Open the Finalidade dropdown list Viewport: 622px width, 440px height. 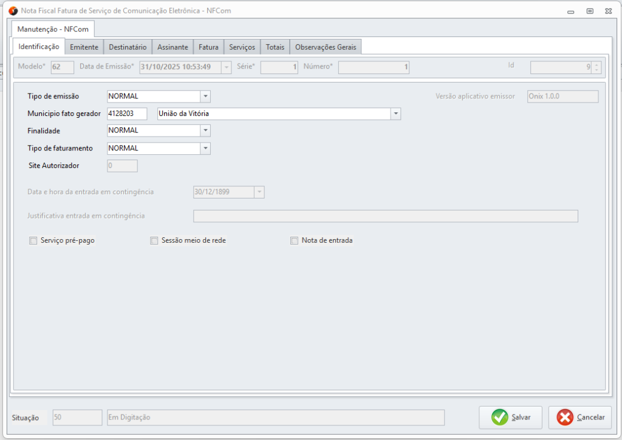coord(205,130)
